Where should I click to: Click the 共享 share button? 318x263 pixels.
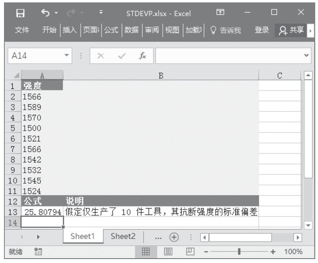pos(292,30)
